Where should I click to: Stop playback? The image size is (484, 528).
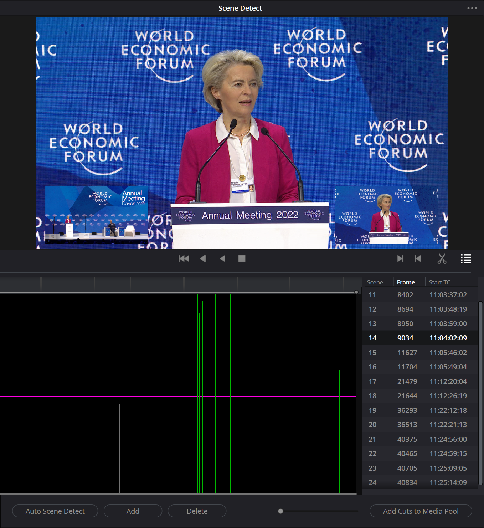pyautogui.click(x=242, y=259)
